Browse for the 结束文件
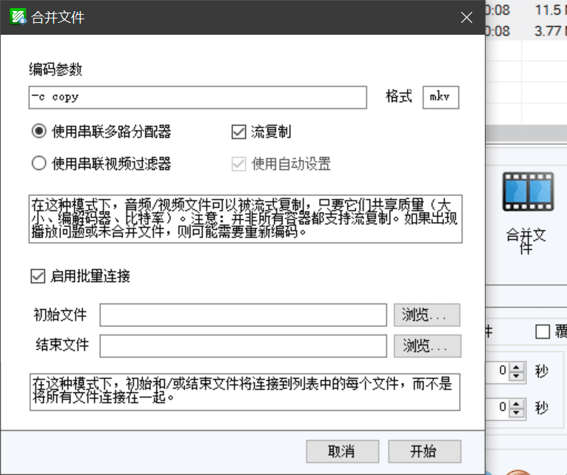The image size is (567, 475). (426, 346)
